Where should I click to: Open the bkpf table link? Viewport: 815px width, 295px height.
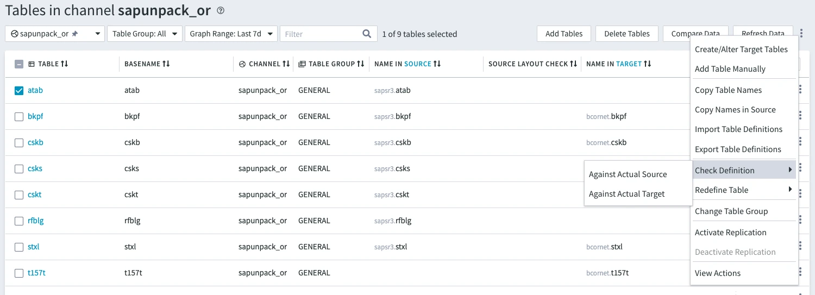tap(35, 116)
